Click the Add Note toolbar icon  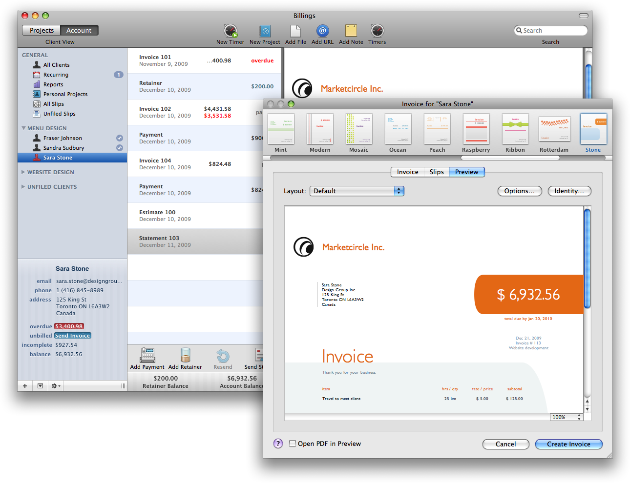351,31
